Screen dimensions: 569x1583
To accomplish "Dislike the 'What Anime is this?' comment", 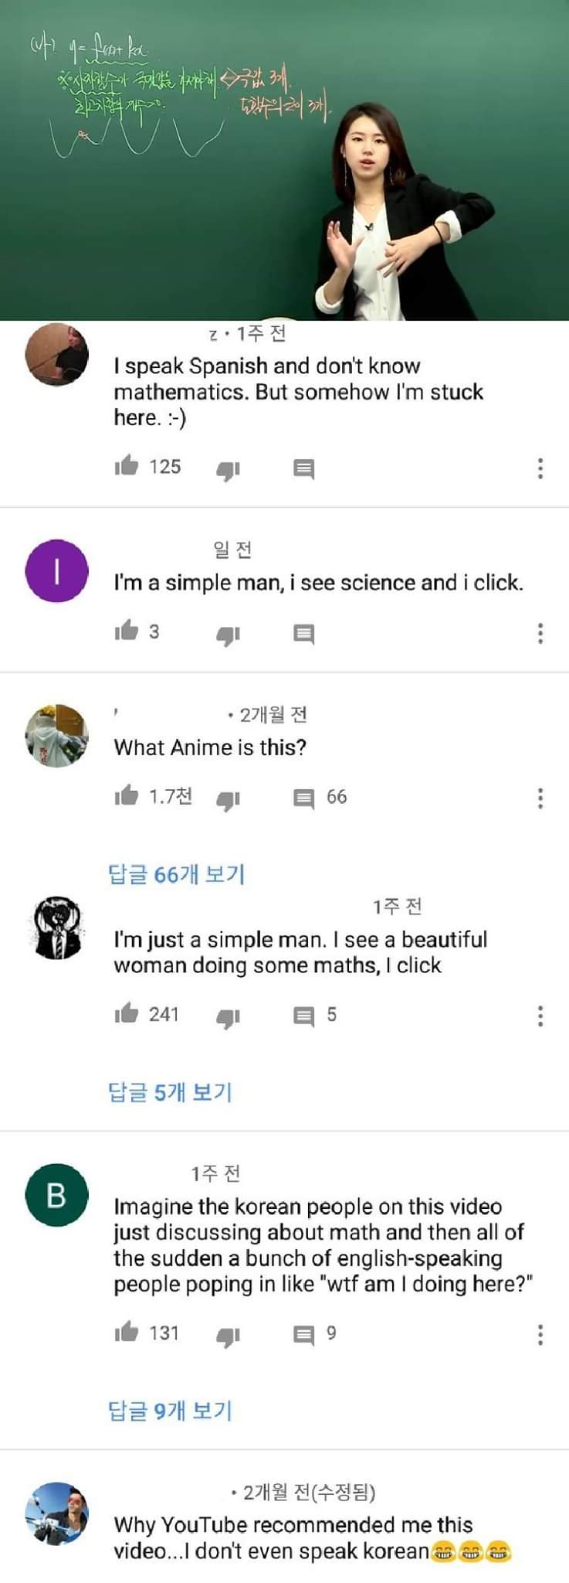I will tap(228, 800).
